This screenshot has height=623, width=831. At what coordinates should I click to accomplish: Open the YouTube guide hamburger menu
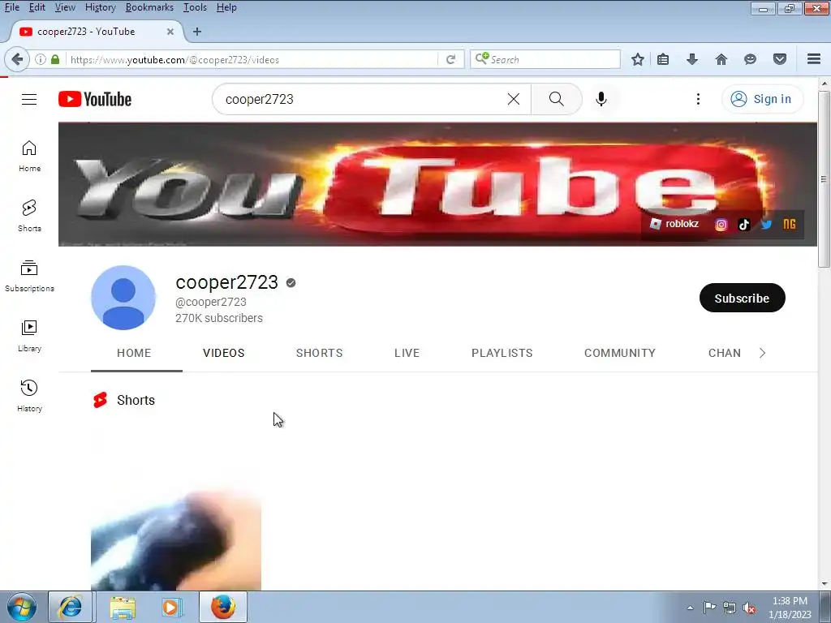pyautogui.click(x=29, y=99)
